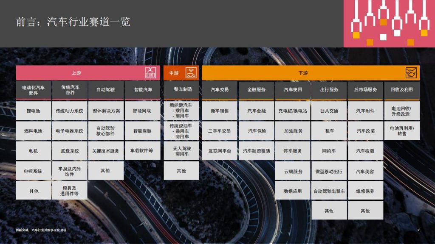This screenshot has width=435, height=244.
Task: Select the 电子电器系统 cell
Action: 70,130
